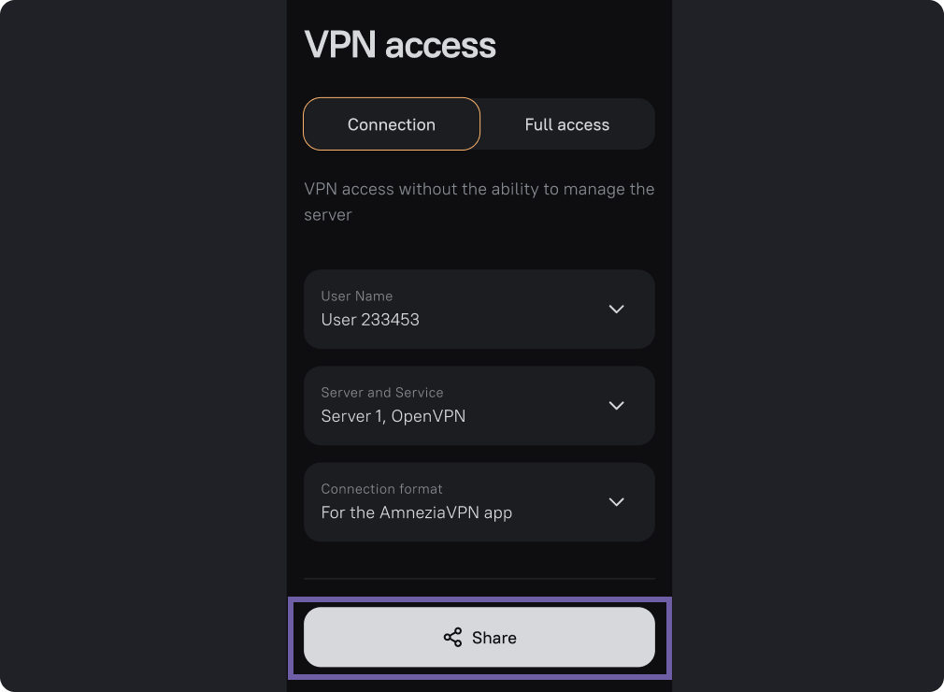Viewport: 944px width, 692px height.
Task: Click the "Connection format" field label
Action: coord(381,489)
